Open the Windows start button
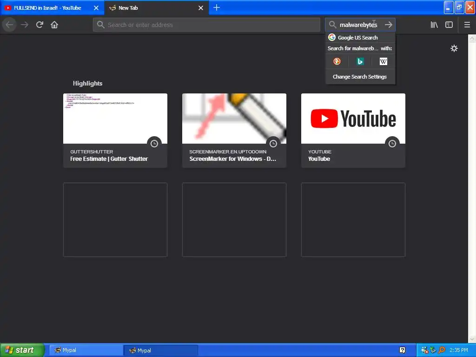 (22, 350)
